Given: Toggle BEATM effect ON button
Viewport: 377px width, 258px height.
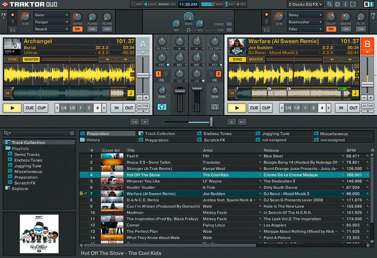Looking at the screenshot, I should [x=346, y=29].
